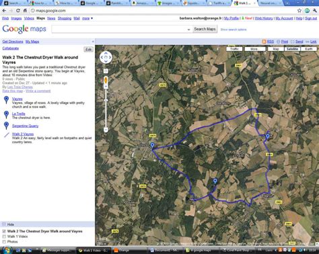Open the Web History link

[264, 18]
